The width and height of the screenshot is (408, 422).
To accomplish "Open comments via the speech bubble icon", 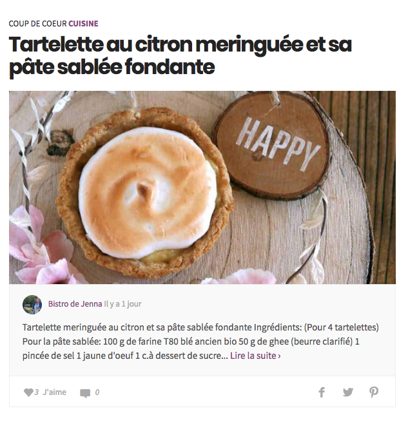I will 85,393.
